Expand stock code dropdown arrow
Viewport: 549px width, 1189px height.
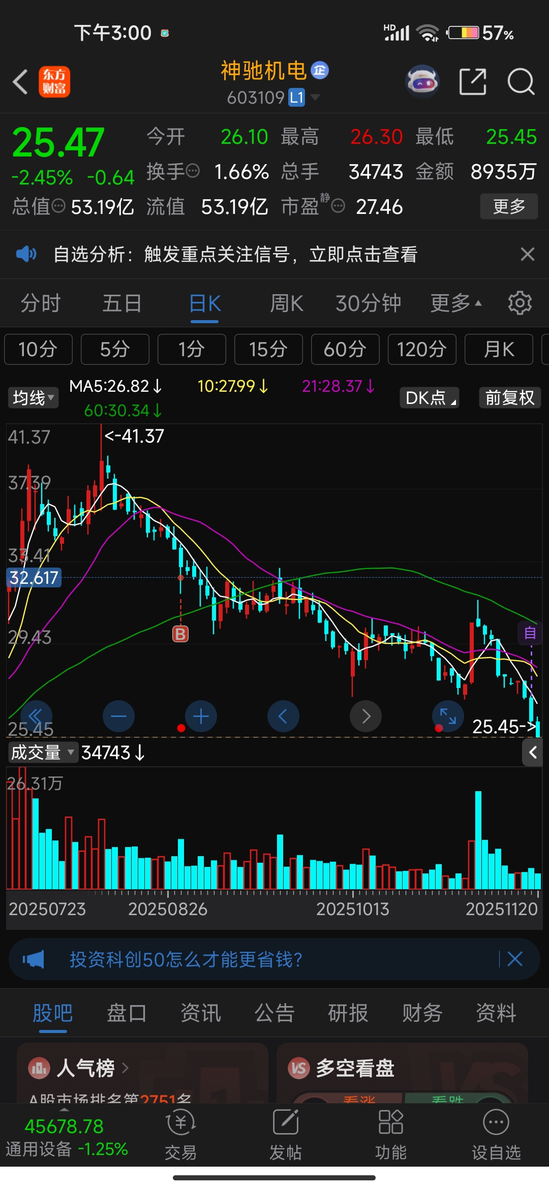coord(315,97)
